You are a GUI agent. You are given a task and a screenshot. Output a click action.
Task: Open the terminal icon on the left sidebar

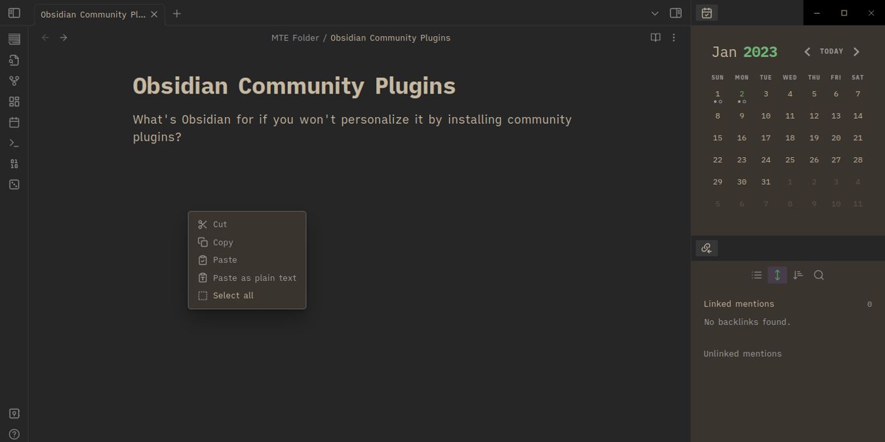(14, 143)
